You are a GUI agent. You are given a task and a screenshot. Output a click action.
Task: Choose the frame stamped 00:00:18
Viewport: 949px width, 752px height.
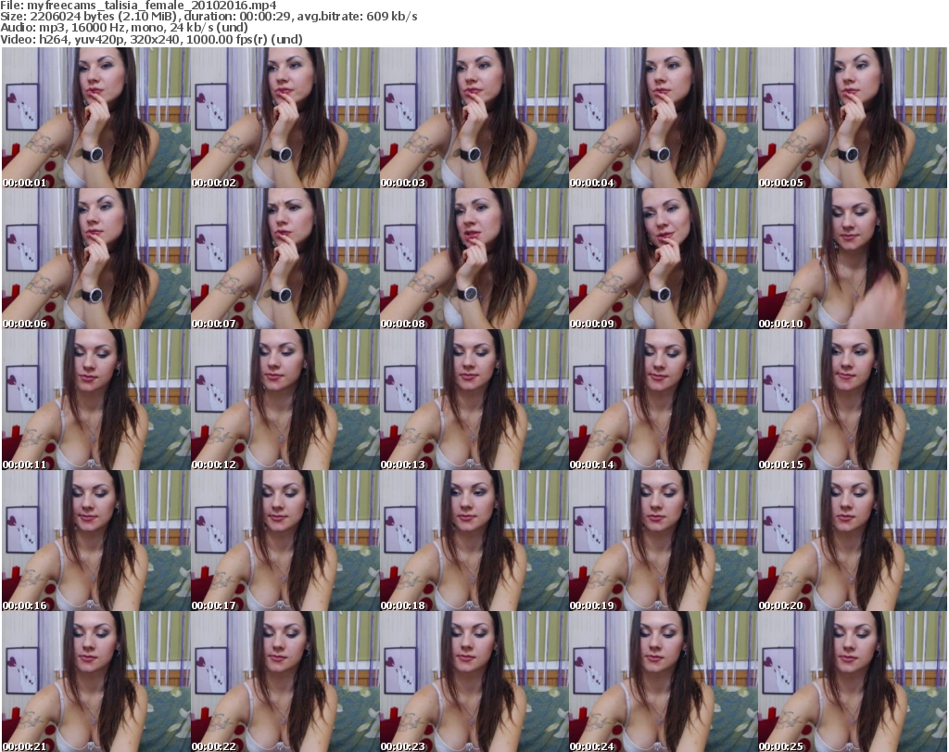point(474,541)
